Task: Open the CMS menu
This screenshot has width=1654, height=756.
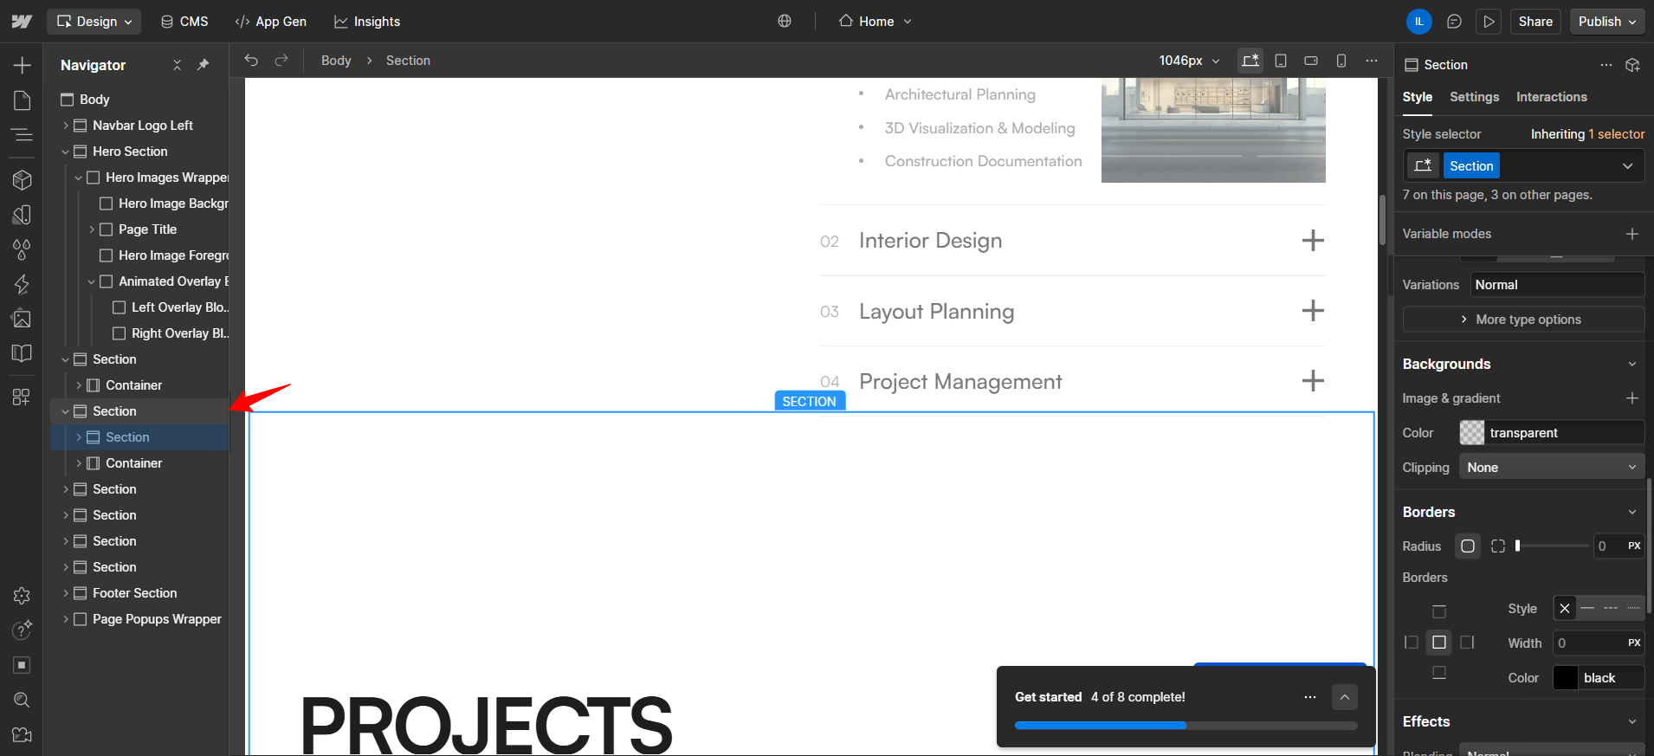Action: tap(184, 22)
